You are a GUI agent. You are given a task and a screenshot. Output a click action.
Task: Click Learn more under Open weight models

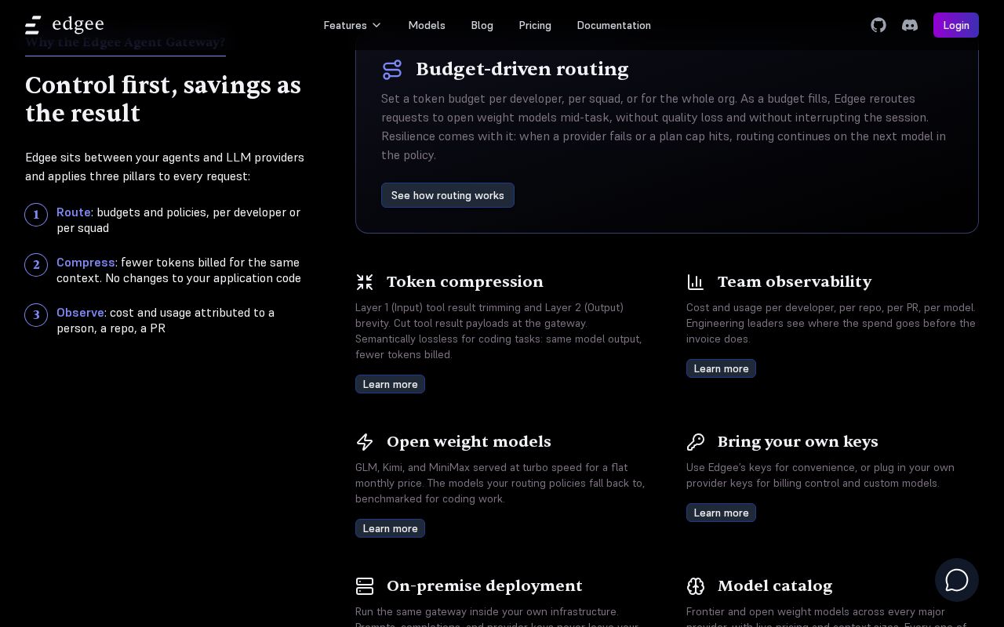coord(390,528)
